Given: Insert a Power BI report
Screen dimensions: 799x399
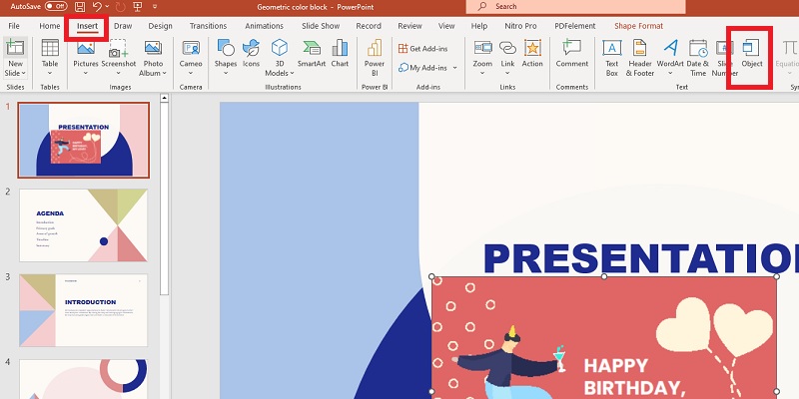Looking at the screenshot, I should [x=374, y=58].
